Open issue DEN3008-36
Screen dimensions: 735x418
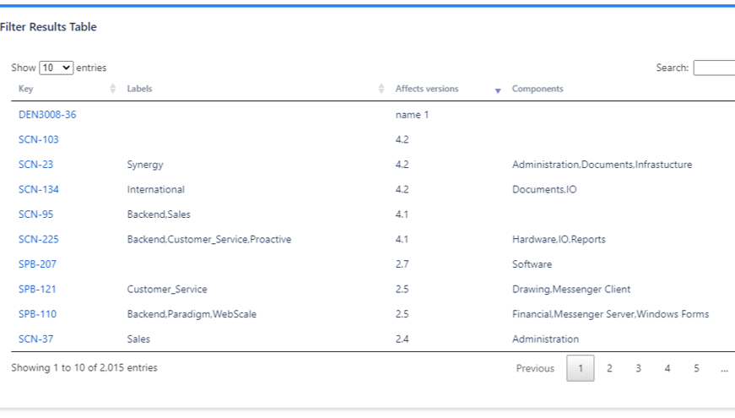(47, 115)
